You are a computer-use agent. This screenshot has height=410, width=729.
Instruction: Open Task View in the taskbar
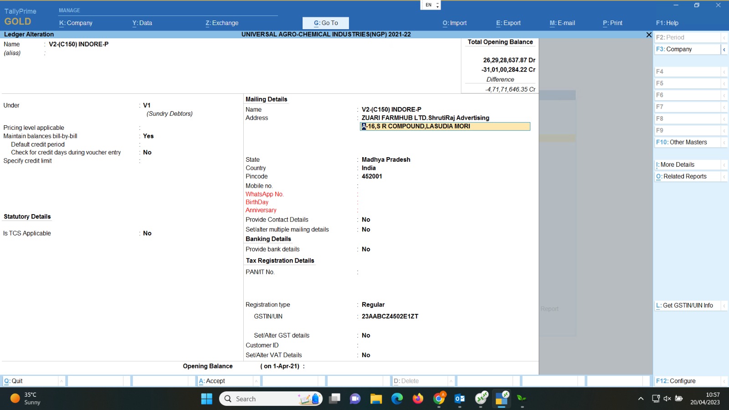335,399
